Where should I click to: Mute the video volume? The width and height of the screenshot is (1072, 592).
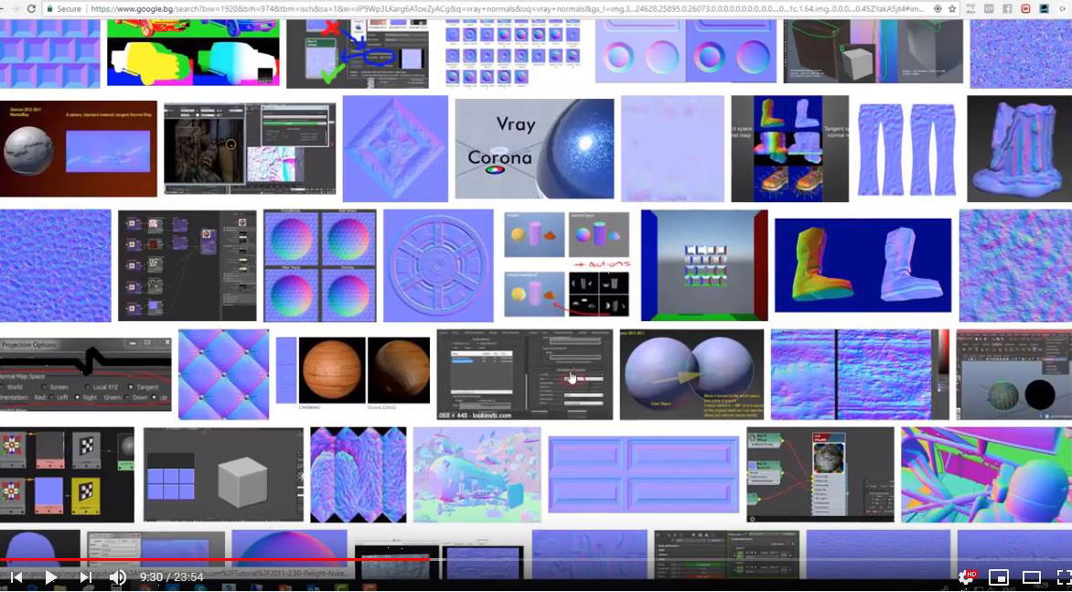118,577
